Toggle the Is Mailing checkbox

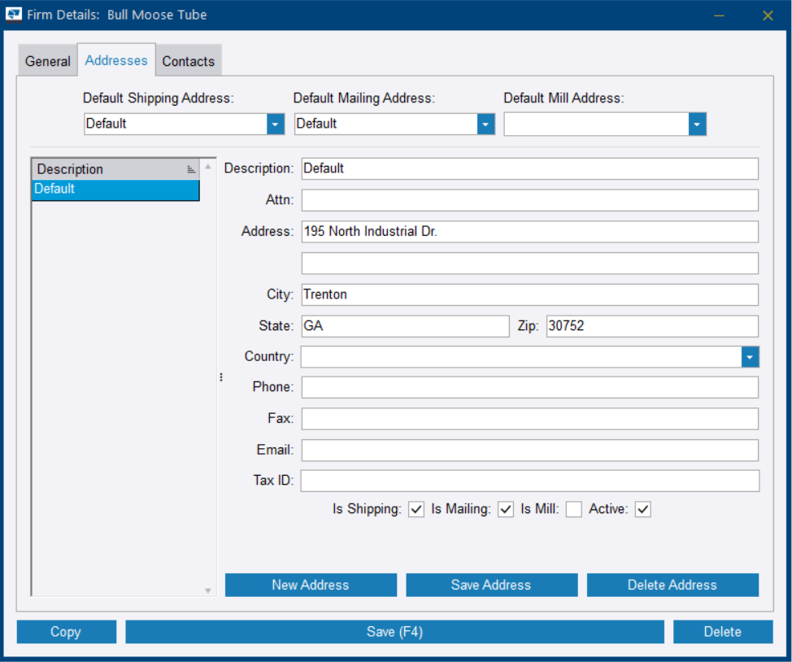coord(506,510)
